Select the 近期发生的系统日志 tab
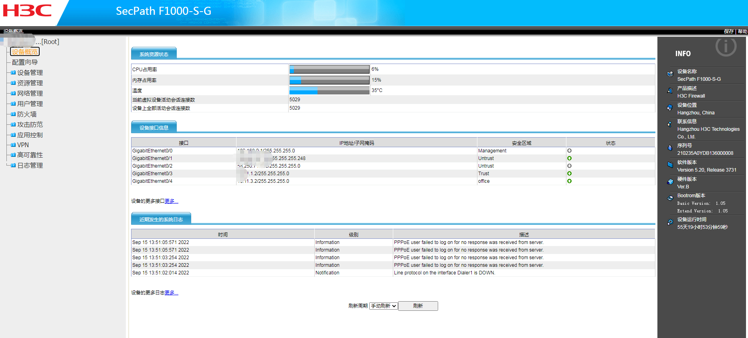The width and height of the screenshot is (748, 338). click(x=161, y=219)
